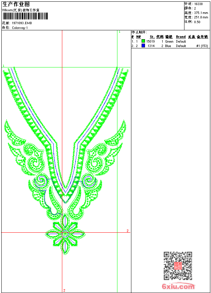
Task: Select the width value '251.8 mm'
Action: 201,17
